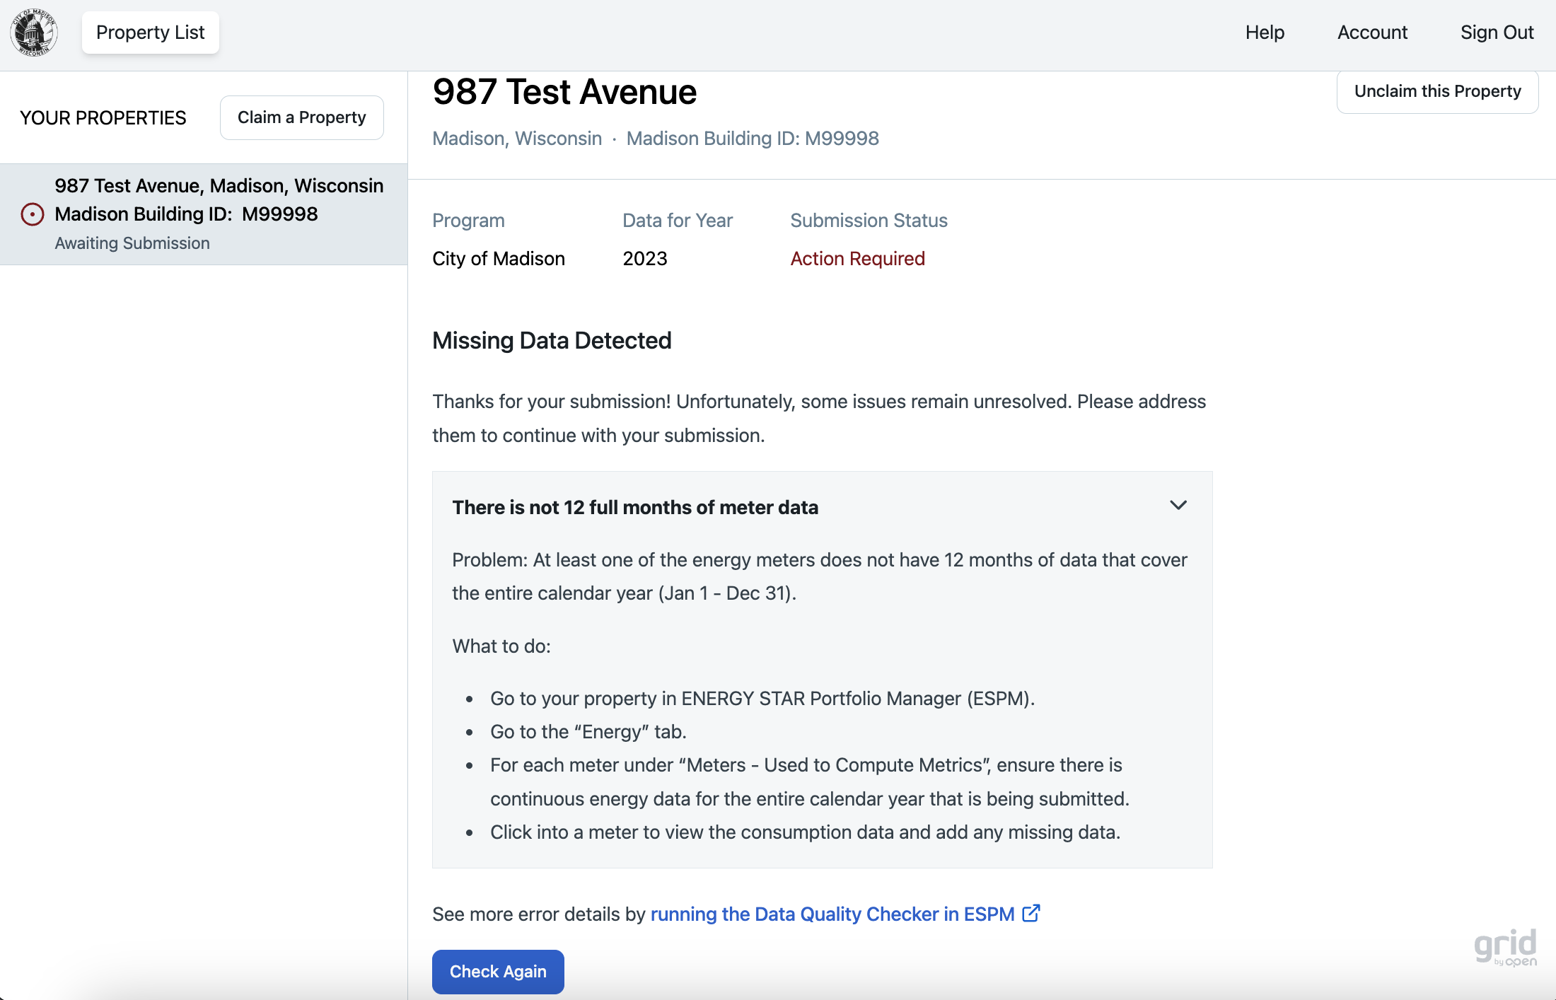Open the Property List tab

click(x=150, y=33)
